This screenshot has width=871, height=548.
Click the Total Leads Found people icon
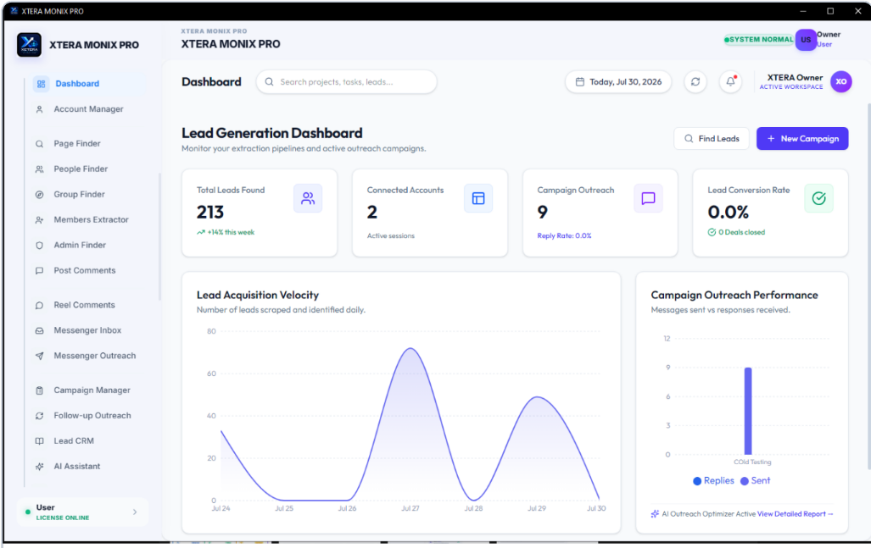(x=308, y=198)
